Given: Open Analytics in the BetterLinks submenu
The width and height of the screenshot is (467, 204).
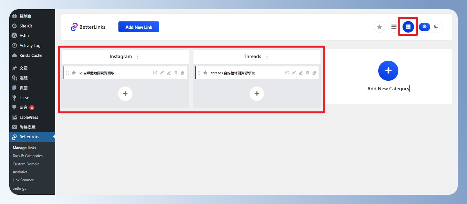Looking at the screenshot, I should click(x=20, y=172).
